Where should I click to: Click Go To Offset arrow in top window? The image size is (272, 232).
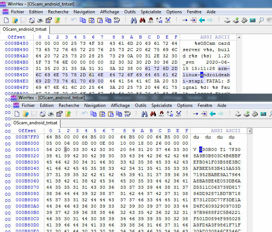[185, 20]
